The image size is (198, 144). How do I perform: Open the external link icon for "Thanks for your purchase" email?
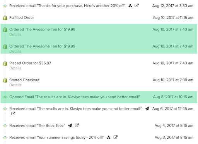click(137, 5)
